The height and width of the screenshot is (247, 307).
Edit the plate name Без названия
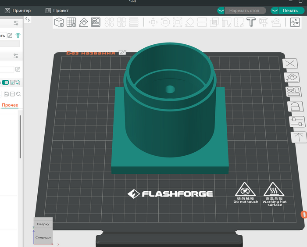(x=122, y=53)
